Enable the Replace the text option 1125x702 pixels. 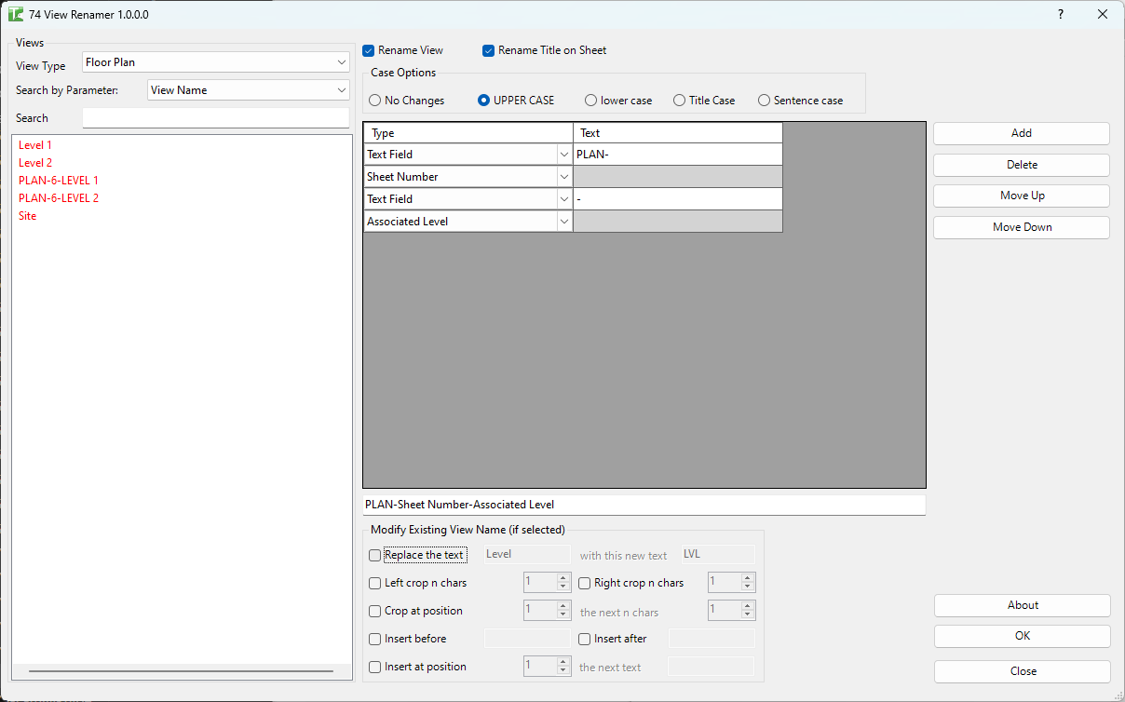coord(374,554)
